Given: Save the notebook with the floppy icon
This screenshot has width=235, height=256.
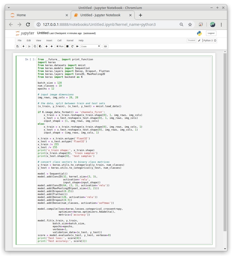Looking at the screenshot, I should 18,46.
